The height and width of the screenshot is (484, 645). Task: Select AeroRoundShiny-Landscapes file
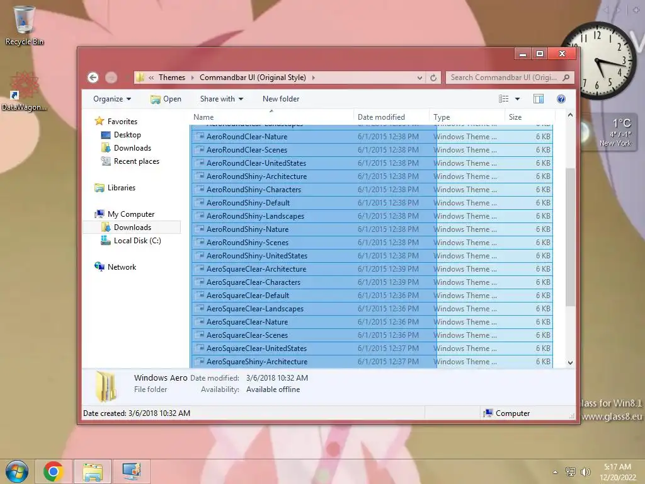click(372, 216)
